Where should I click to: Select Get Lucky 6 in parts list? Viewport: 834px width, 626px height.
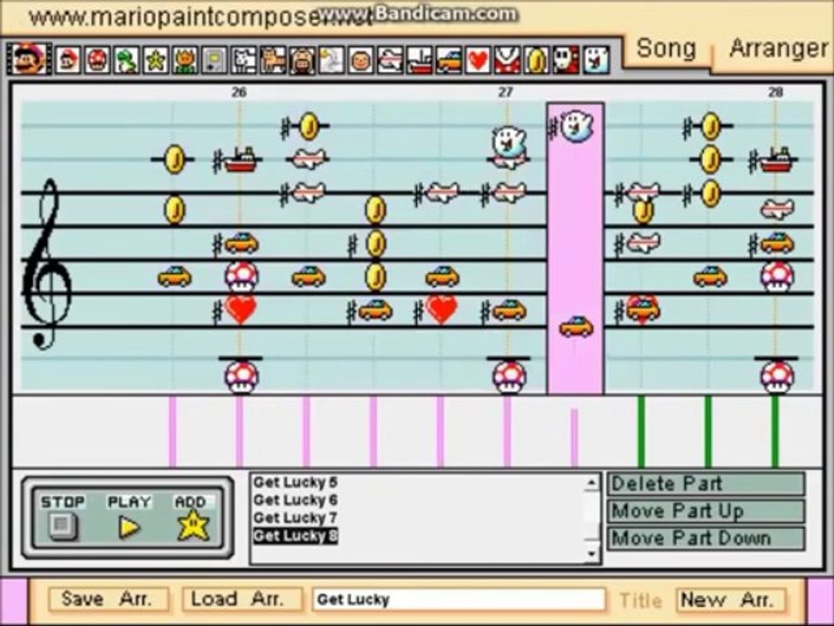coord(295,500)
